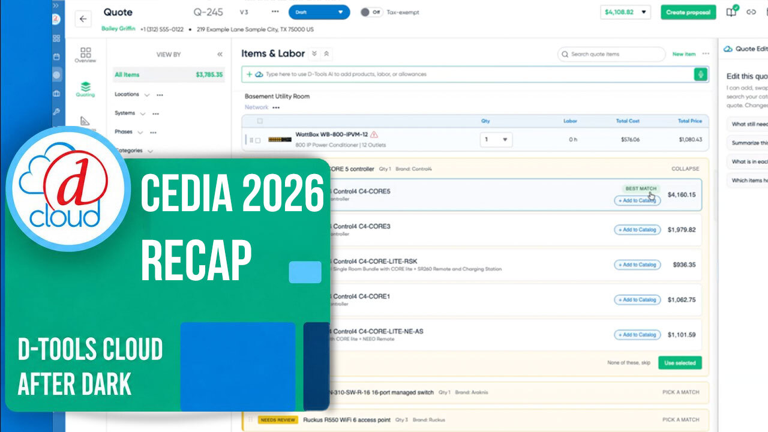Open the Draft status dropdown
Image resolution: width=768 pixels, height=432 pixels.
(x=319, y=12)
